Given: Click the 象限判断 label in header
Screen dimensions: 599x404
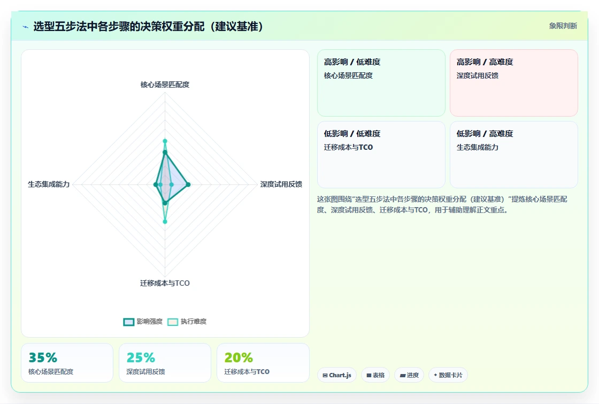Looking at the screenshot, I should [x=563, y=26].
